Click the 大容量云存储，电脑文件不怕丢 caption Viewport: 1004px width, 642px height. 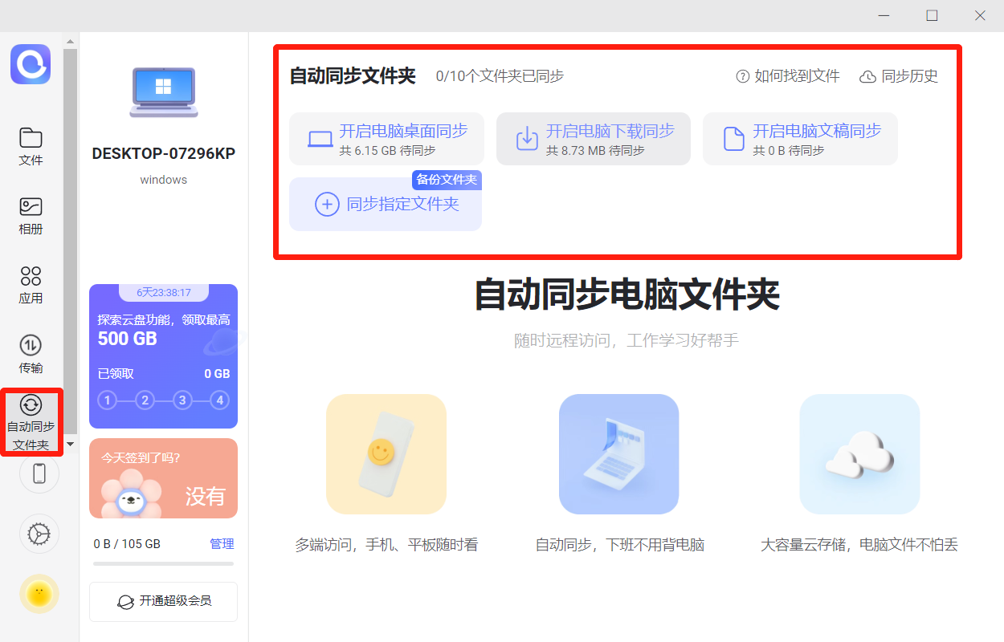(x=859, y=545)
